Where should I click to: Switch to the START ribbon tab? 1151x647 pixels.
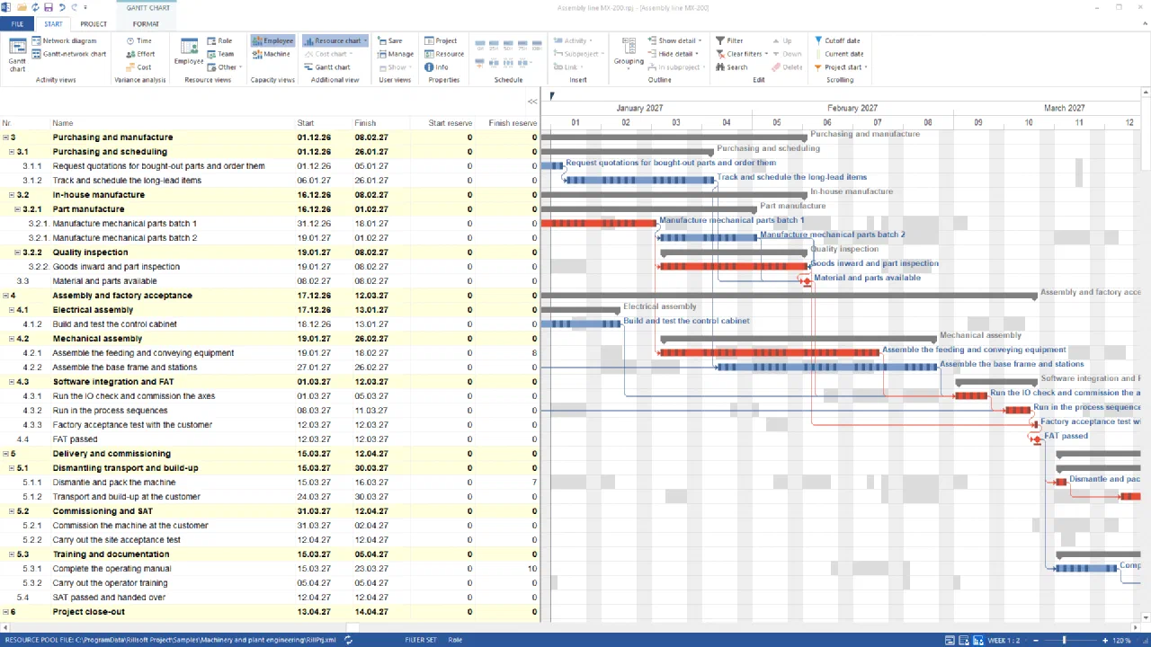[53, 24]
